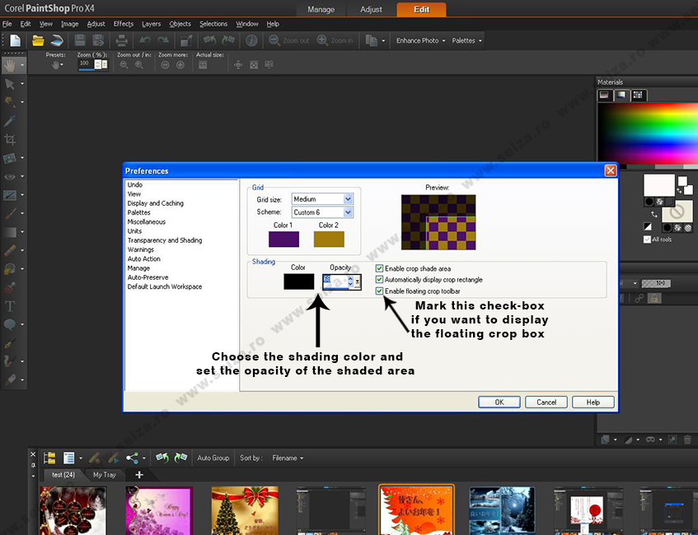The width and height of the screenshot is (698, 535).
Task: Select Default Launch Workspace in list
Action: pos(165,286)
